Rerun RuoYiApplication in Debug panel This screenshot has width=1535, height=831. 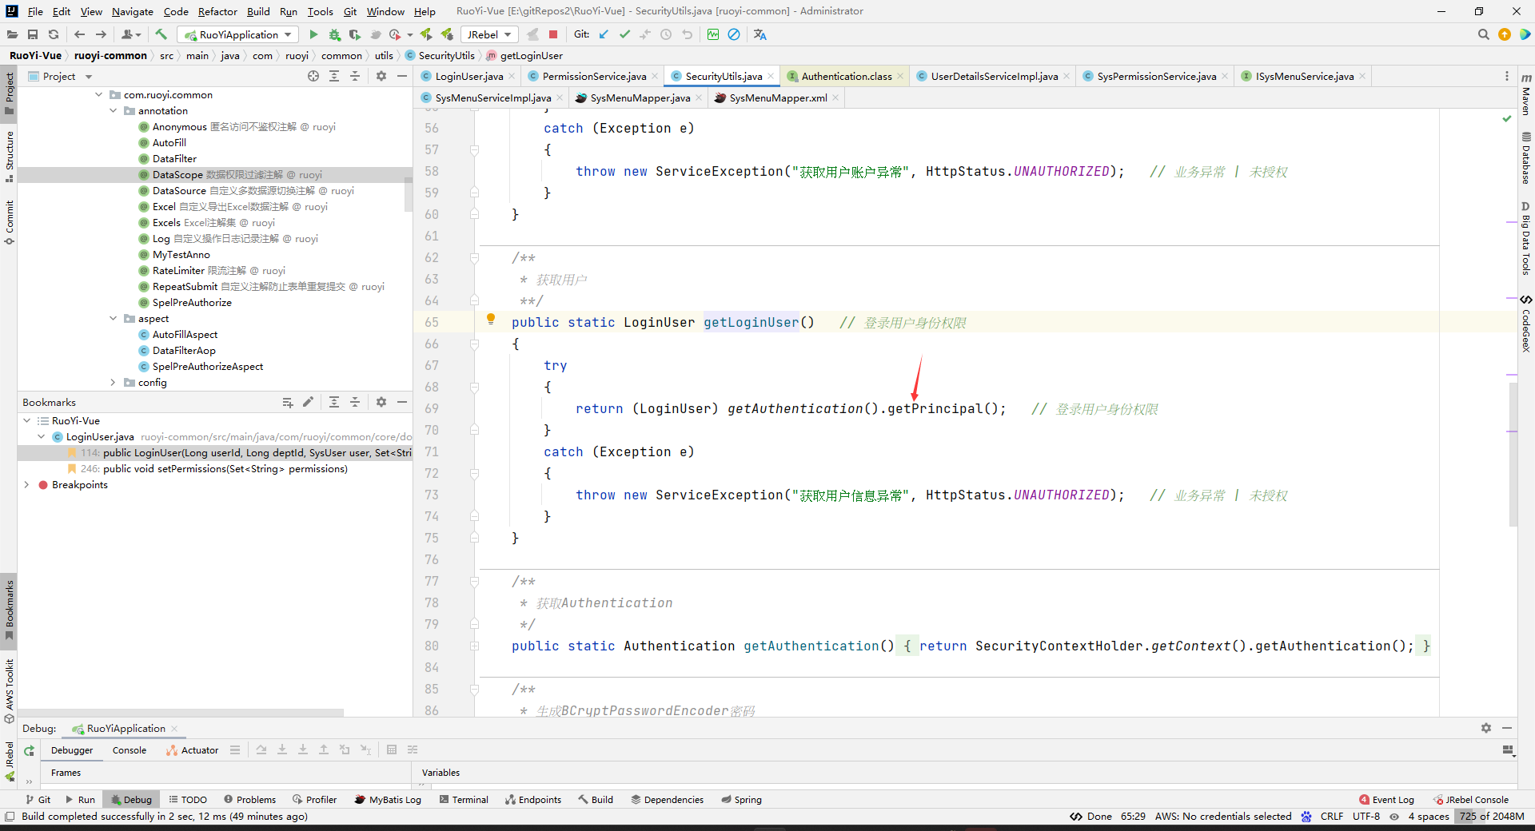click(29, 750)
